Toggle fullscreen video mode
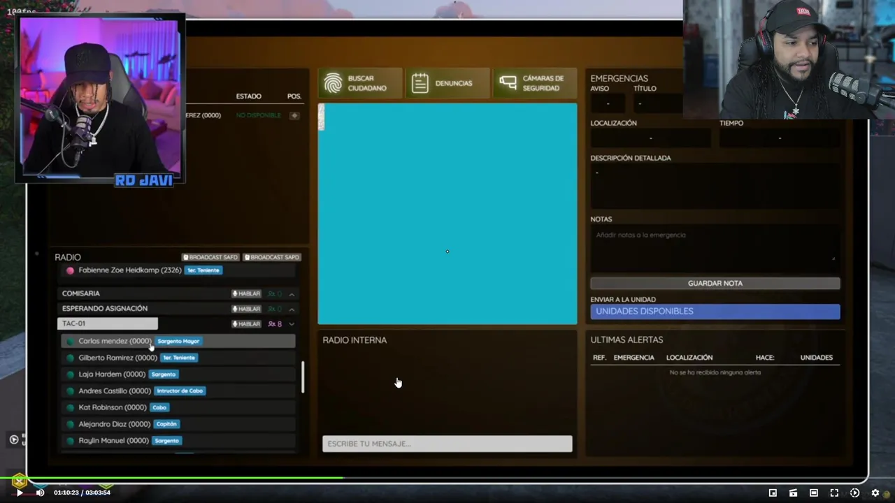Image resolution: width=895 pixels, height=503 pixels. (x=834, y=493)
